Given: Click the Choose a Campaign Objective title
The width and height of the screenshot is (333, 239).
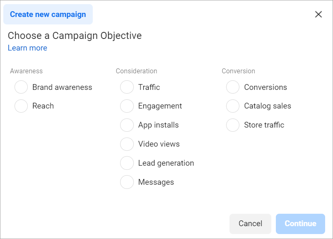Looking at the screenshot, I should [75, 36].
